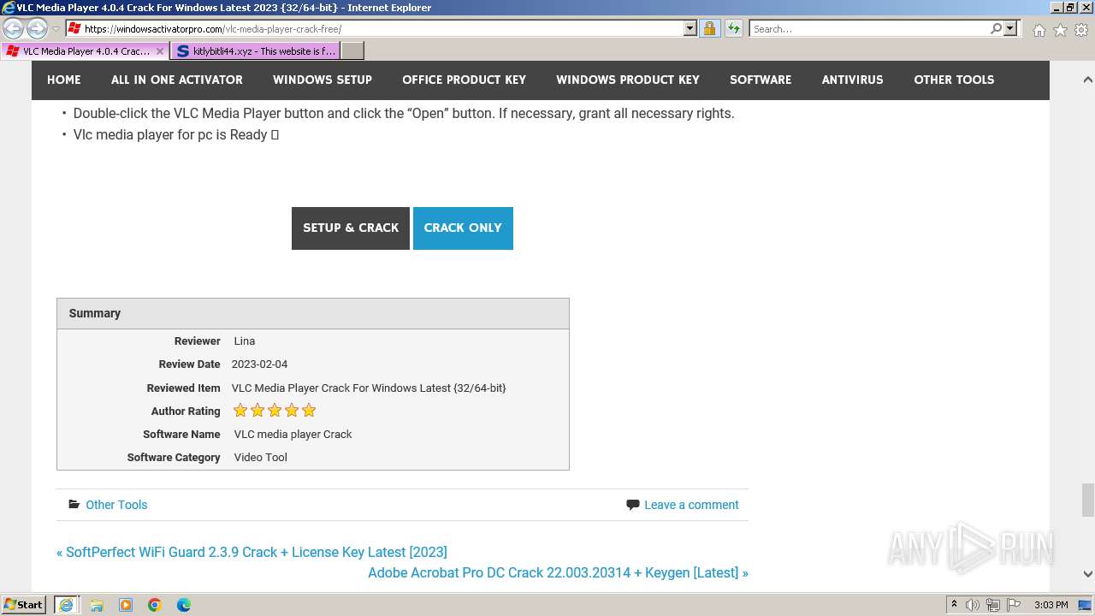Viewport: 1095px width, 616px height.
Task: Open File Explorer from taskbar
Action: (97, 605)
